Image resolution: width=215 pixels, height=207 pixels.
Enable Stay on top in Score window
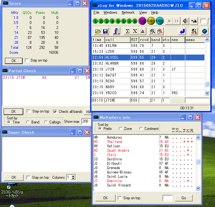pos(27,60)
